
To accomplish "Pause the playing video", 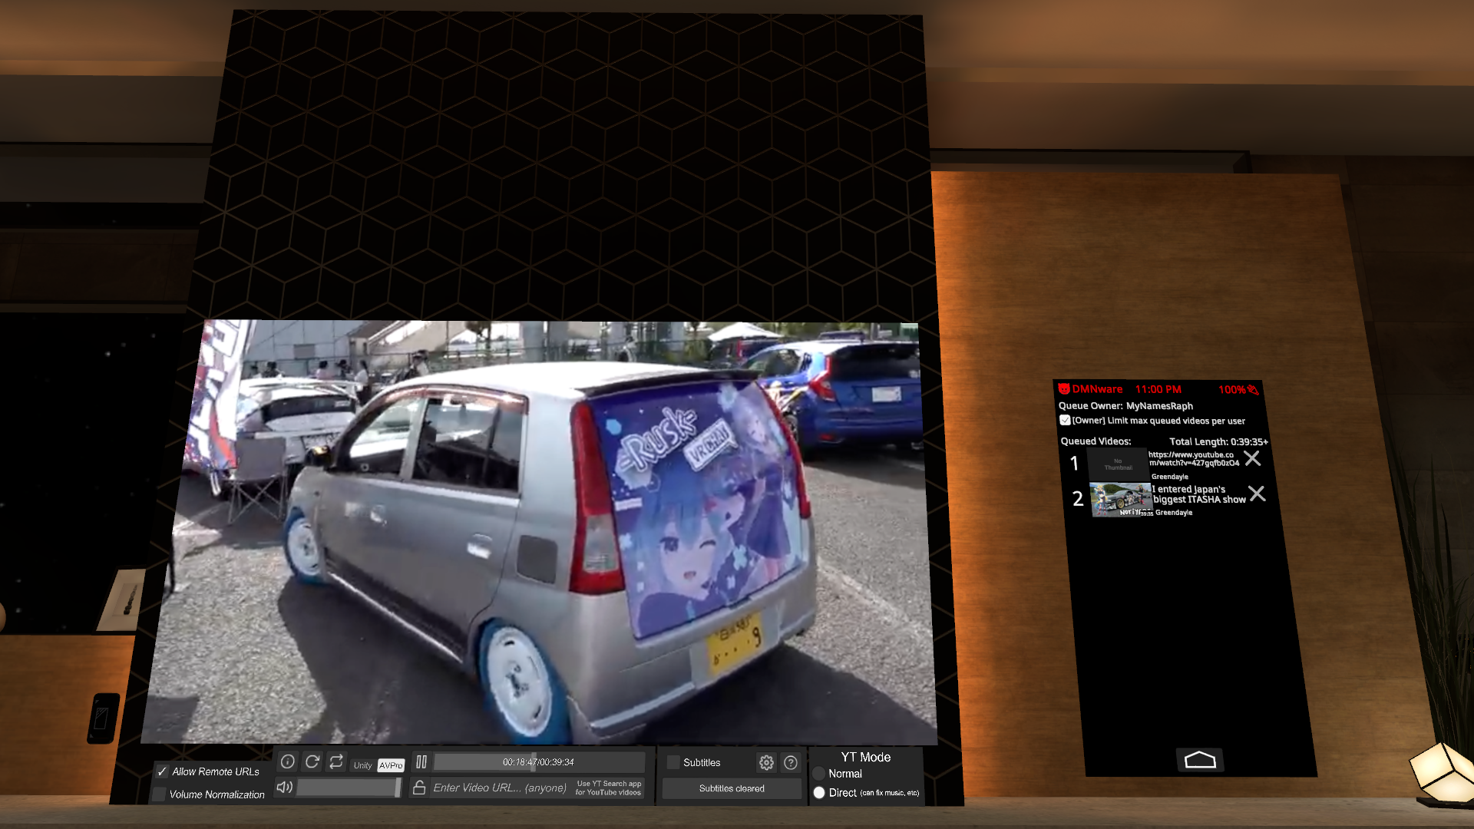I will [x=421, y=761].
